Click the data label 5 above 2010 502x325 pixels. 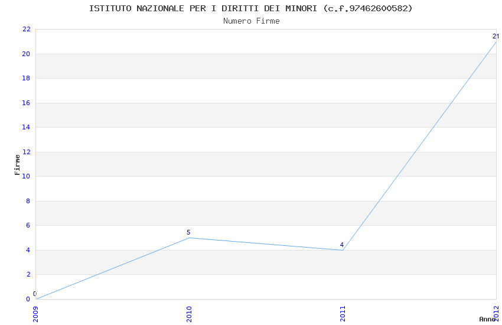(188, 232)
